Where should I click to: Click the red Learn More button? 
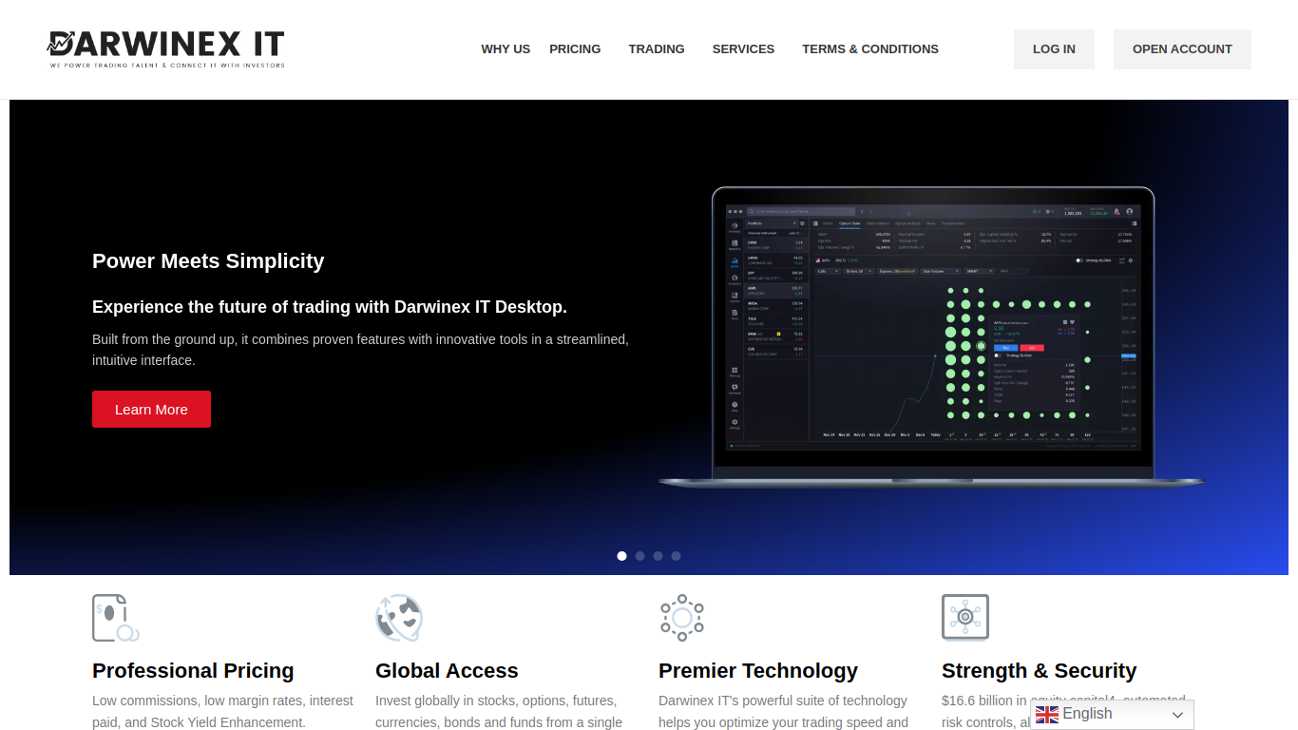click(x=151, y=410)
